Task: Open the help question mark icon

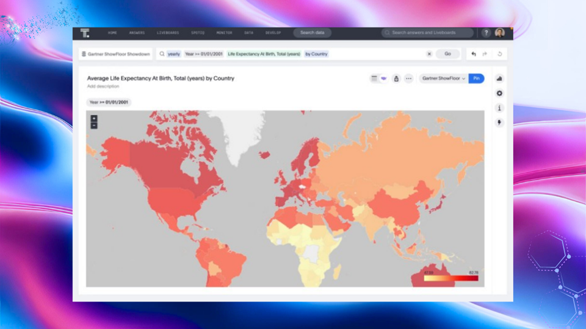Action: [x=486, y=33]
